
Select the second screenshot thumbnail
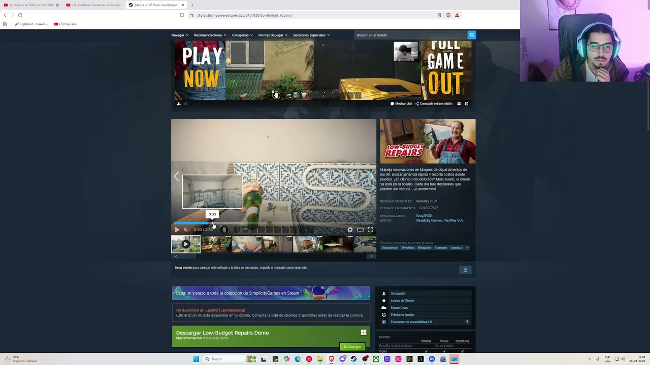point(216,244)
